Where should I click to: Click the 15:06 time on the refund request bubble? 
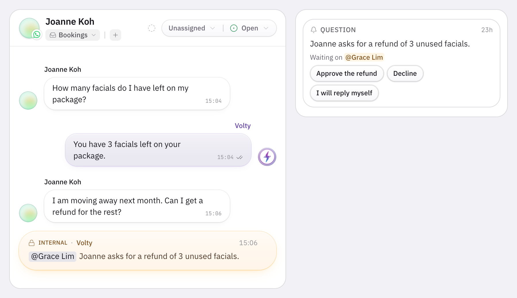point(213,214)
